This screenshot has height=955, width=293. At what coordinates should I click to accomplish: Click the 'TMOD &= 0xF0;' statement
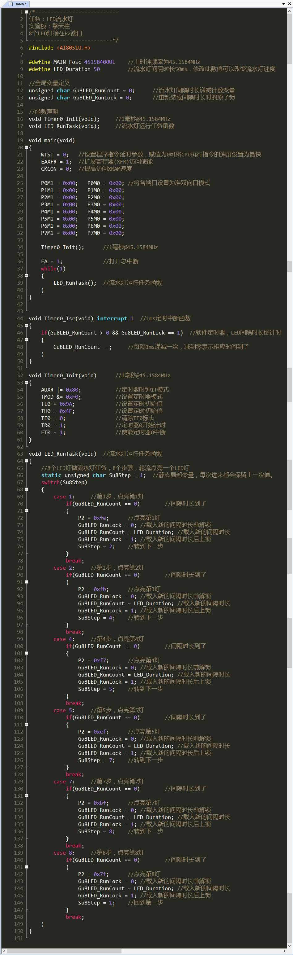61,397
